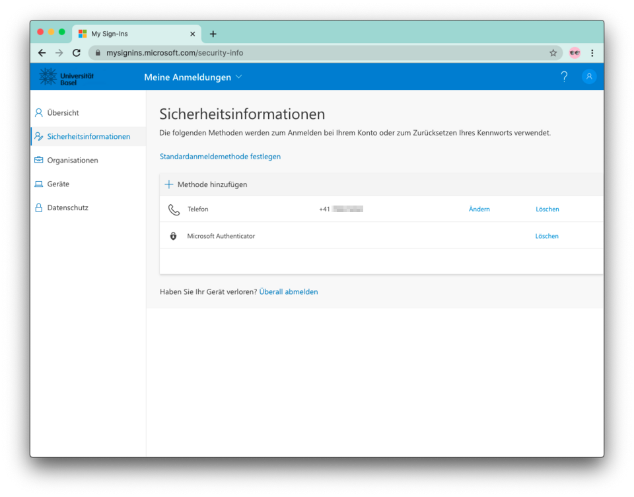Click the help question mark icon
Viewport: 634px width, 497px height.
[564, 77]
